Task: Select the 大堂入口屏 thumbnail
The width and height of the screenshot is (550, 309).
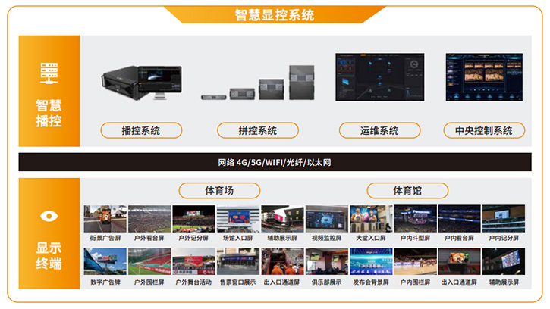Action: pos(370,218)
